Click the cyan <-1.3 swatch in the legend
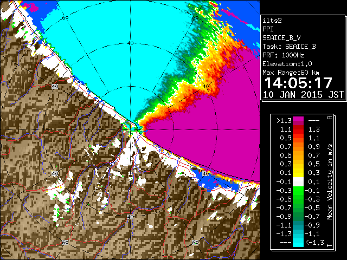The height and width of the screenshot is (260, 347). pos(298,243)
